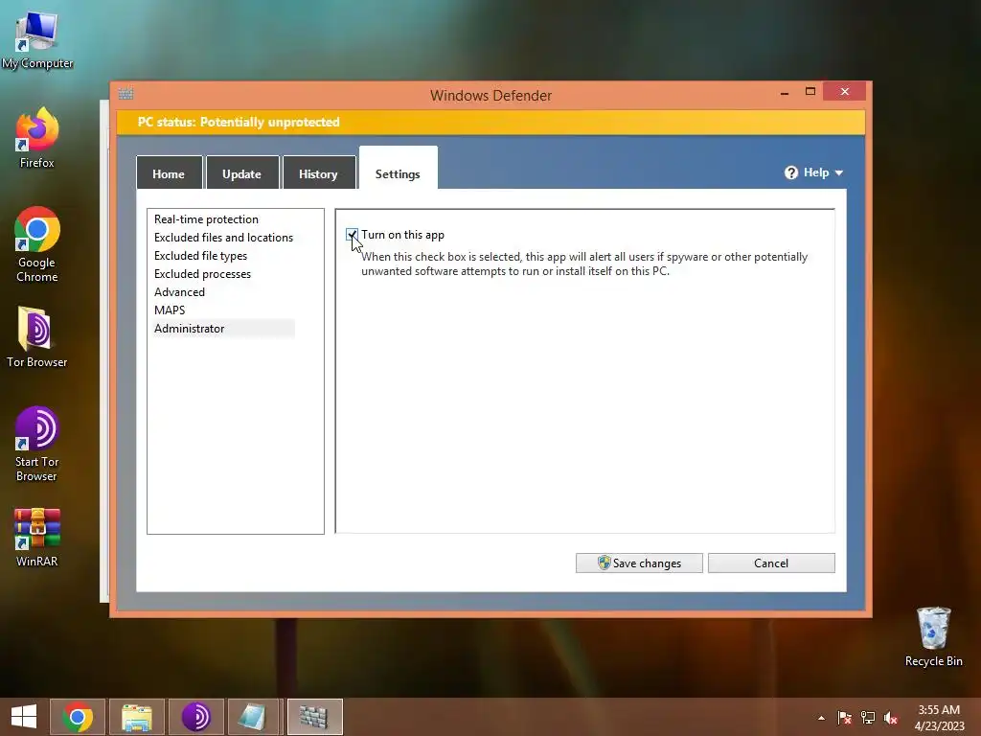Open Google Chrome desktop shortcut
Screen dimensions: 981x736
coord(37,244)
